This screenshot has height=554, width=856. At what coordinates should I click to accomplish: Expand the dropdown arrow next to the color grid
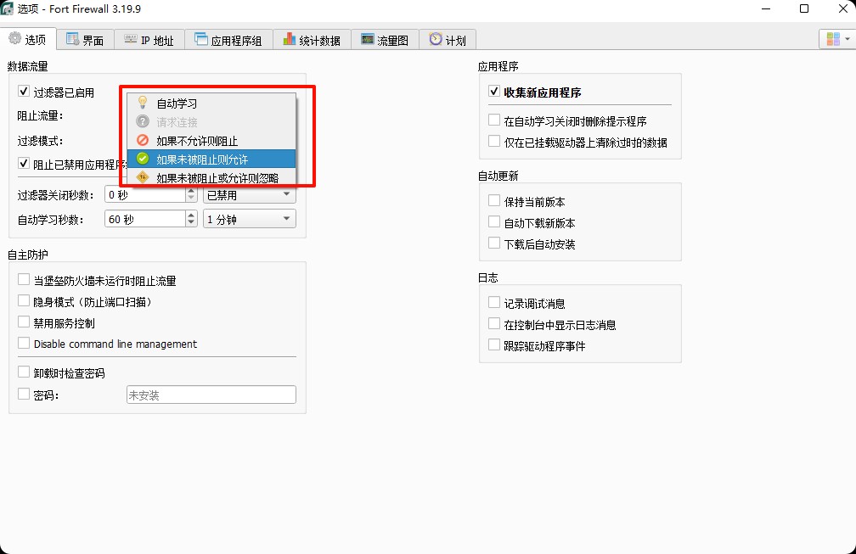click(848, 38)
